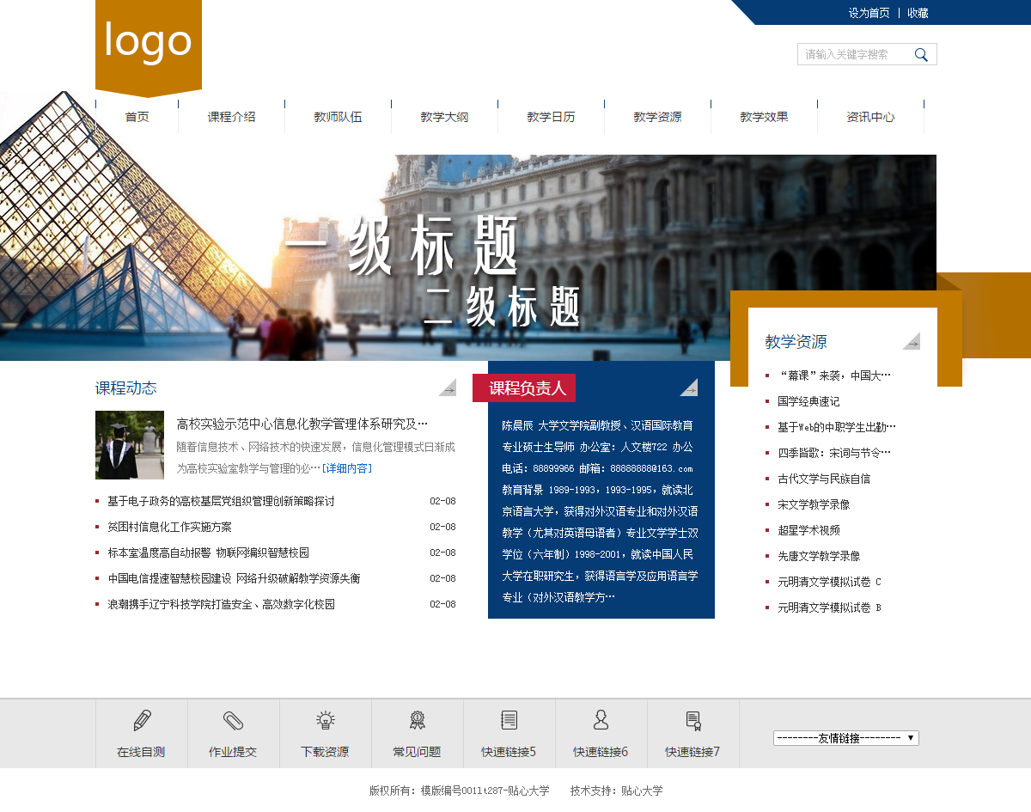Open 资讯中心 navigation item
Screen dimensions: 1031x812
coord(870,117)
